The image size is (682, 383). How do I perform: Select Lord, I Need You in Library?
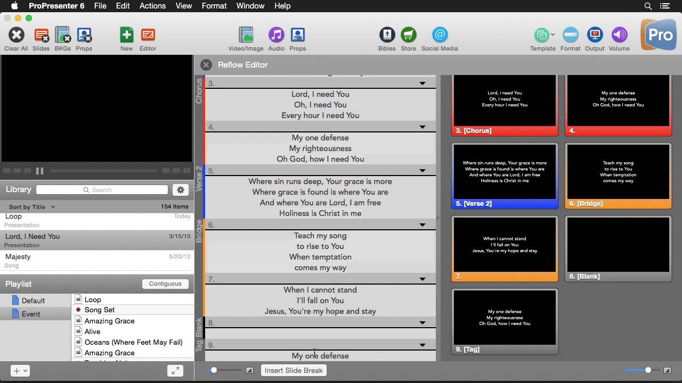96,240
